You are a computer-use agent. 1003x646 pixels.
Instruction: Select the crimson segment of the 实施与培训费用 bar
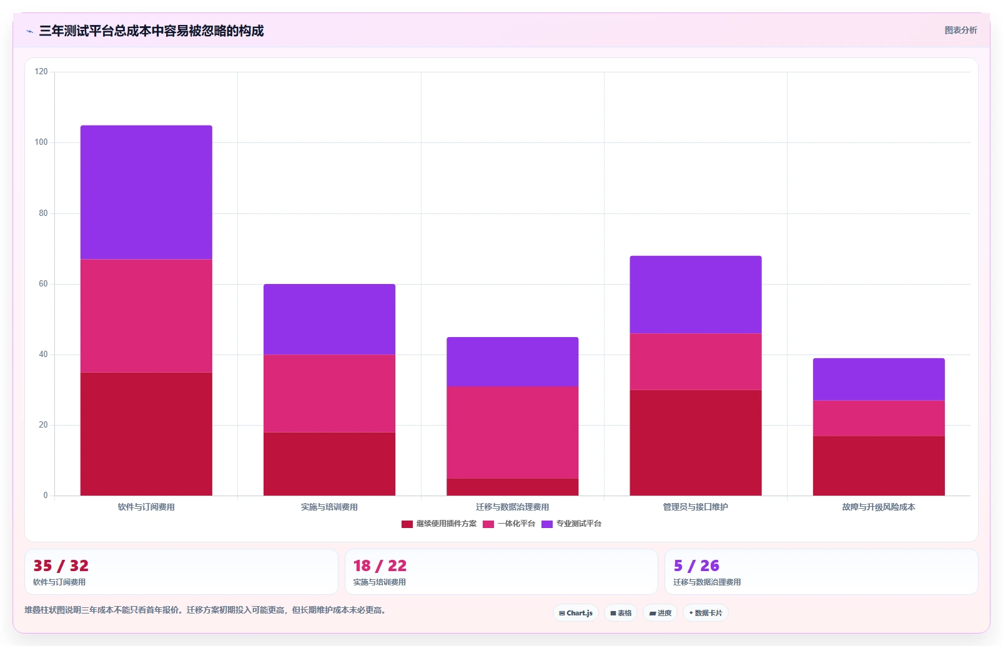coord(329,464)
